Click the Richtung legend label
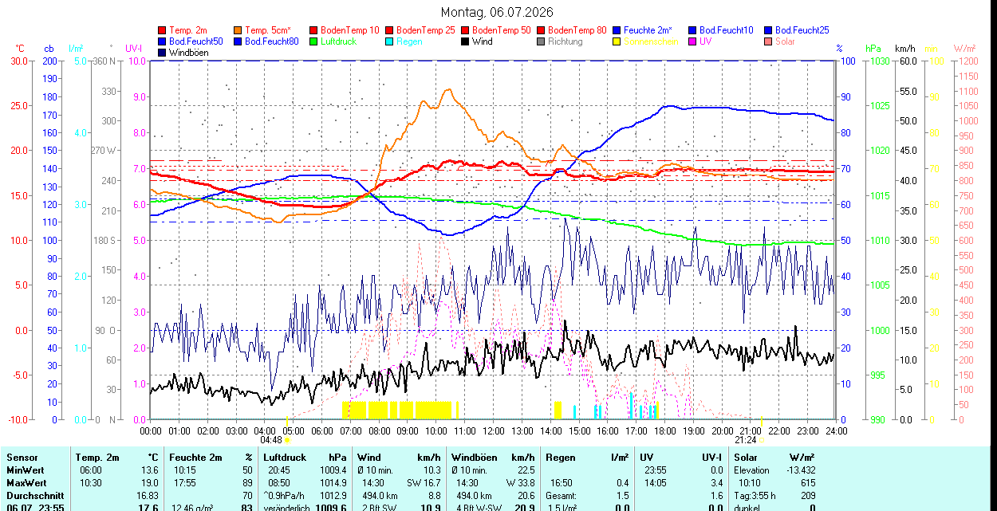 565,41
